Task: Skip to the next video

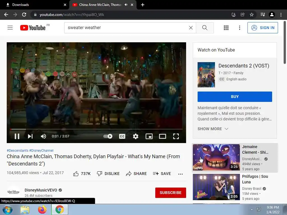Action: pos(30,136)
